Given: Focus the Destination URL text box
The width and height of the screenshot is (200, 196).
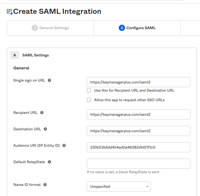Looking at the screenshot, I should pos(138,131).
